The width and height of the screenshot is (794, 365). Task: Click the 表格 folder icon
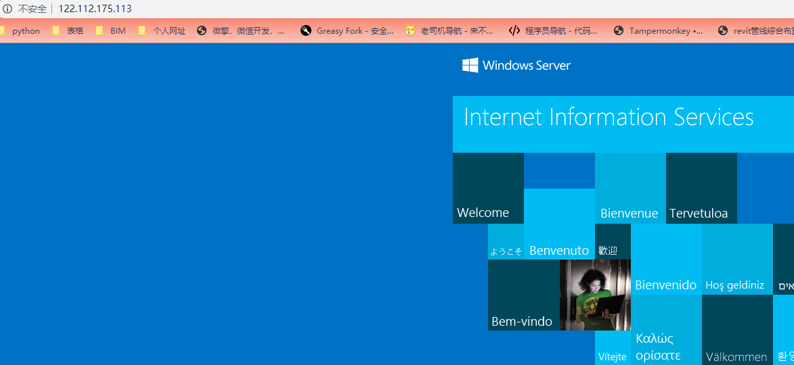coord(56,31)
